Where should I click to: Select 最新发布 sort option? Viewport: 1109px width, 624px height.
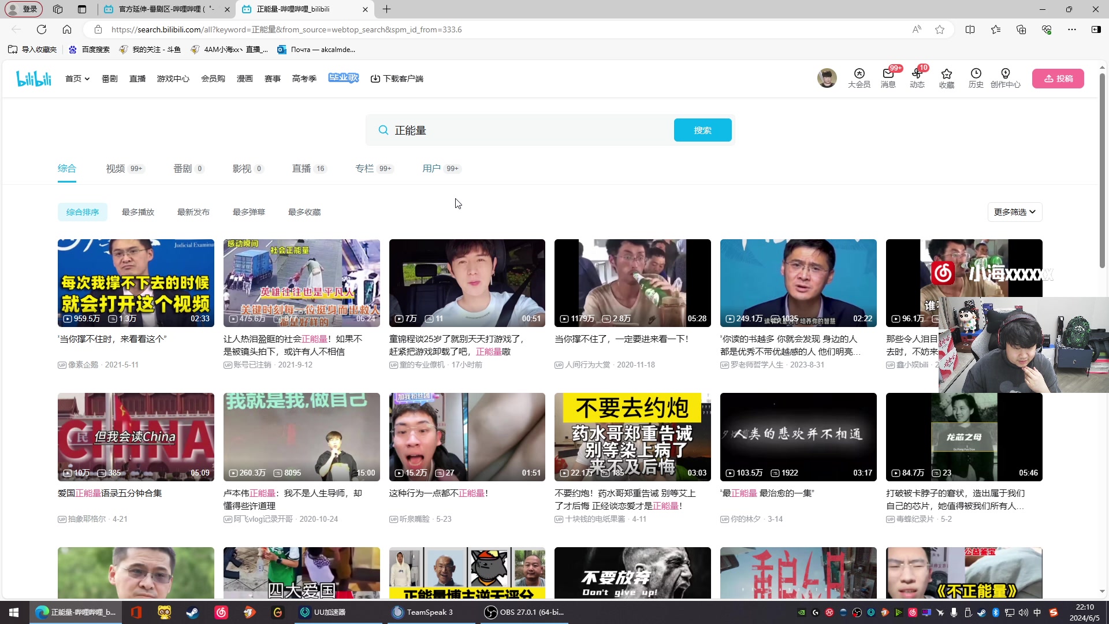click(193, 212)
